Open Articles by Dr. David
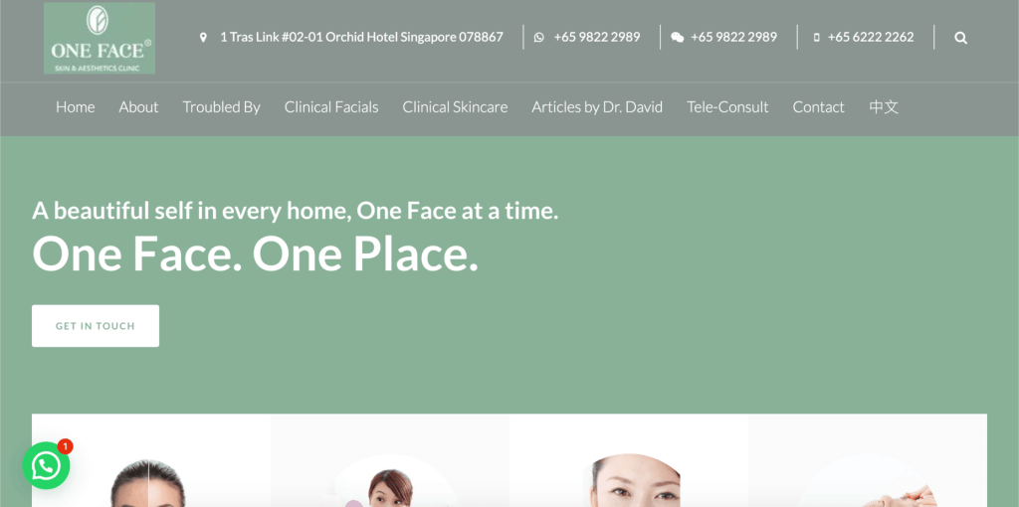 [x=597, y=107]
